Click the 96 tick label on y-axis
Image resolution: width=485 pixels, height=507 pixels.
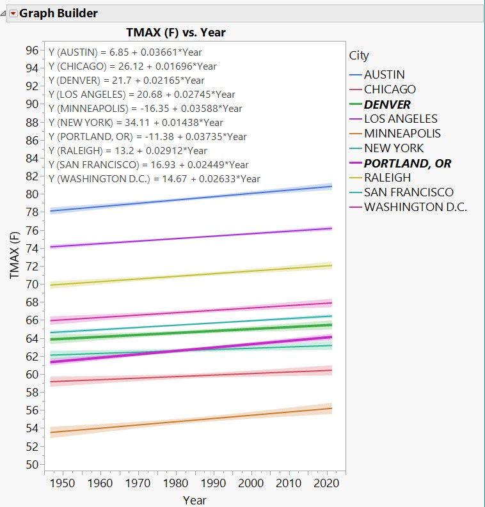pyautogui.click(x=32, y=51)
